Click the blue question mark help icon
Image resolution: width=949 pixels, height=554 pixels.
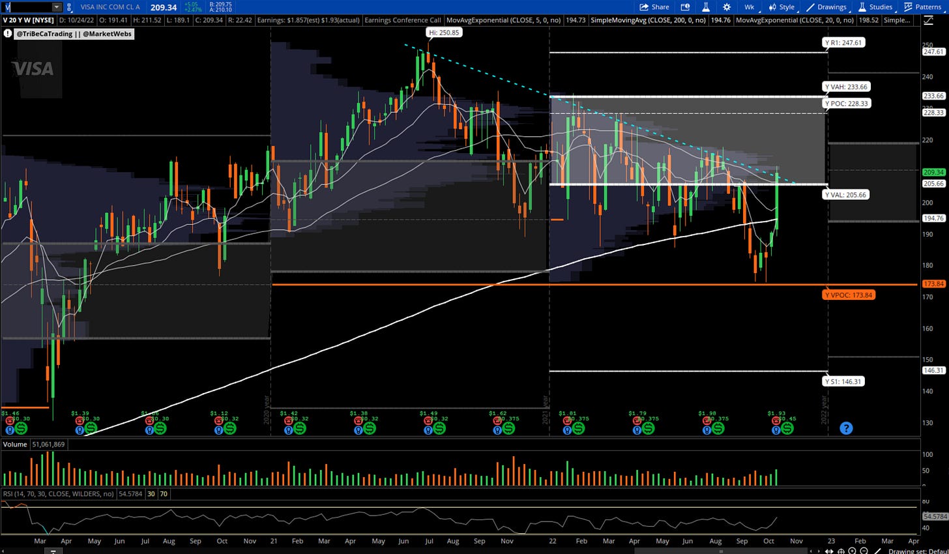click(845, 428)
